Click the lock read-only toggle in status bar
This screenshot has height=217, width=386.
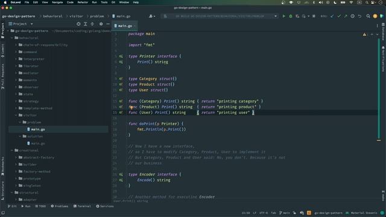(294, 213)
